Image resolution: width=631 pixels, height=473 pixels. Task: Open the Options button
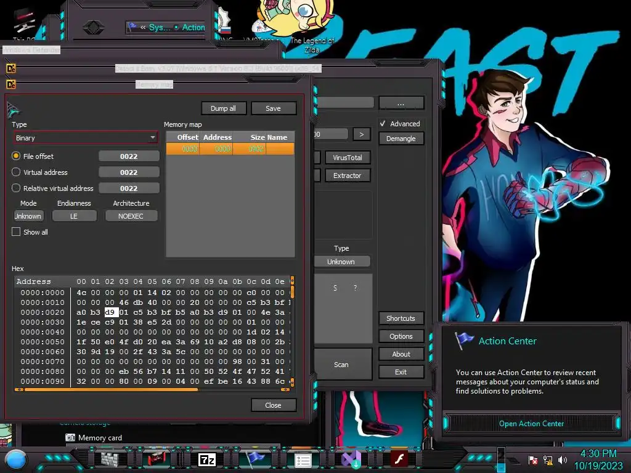coord(401,336)
